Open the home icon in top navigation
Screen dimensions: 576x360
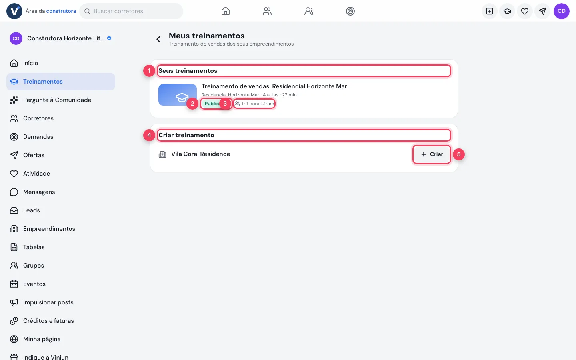click(x=226, y=11)
